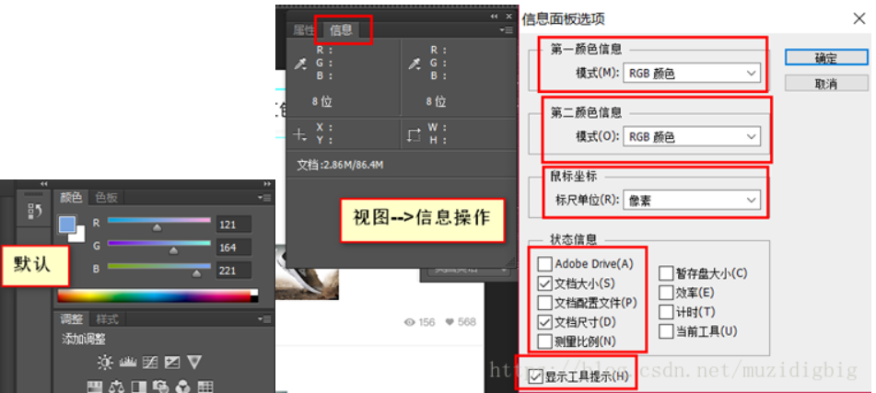
Task: Click the eye views icon beside 156
Action: pyautogui.click(x=410, y=322)
